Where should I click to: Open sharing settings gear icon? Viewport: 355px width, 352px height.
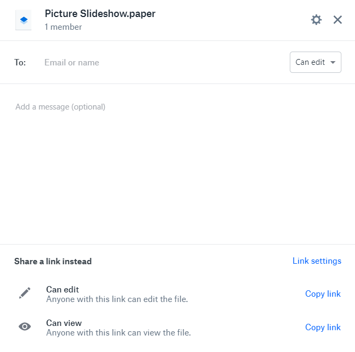point(316,20)
